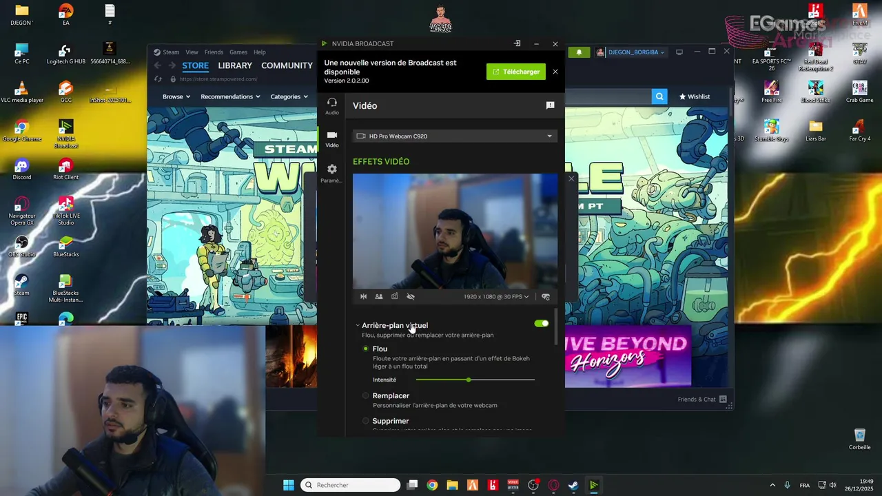Open the Games menu in Steam
The image size is (882, 496).
(x=238, y=52)
